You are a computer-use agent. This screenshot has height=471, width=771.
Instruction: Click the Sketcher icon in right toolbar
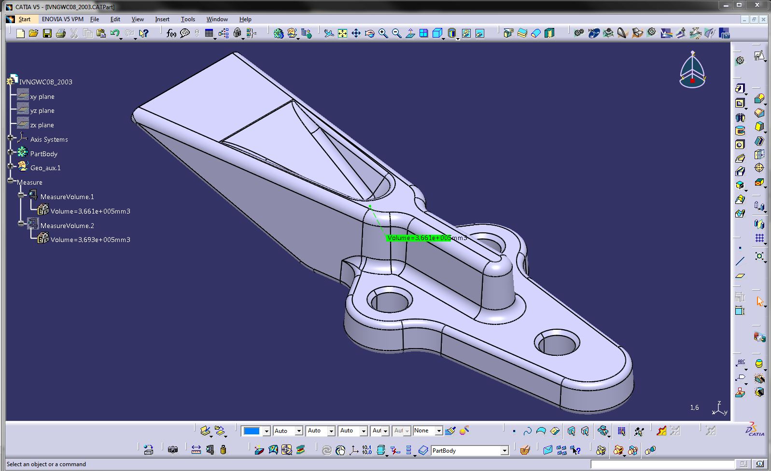click(759, 56)
